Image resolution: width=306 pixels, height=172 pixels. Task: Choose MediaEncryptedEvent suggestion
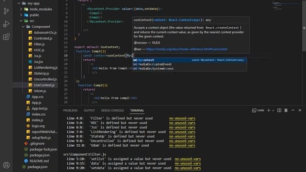tap(189, 64)
